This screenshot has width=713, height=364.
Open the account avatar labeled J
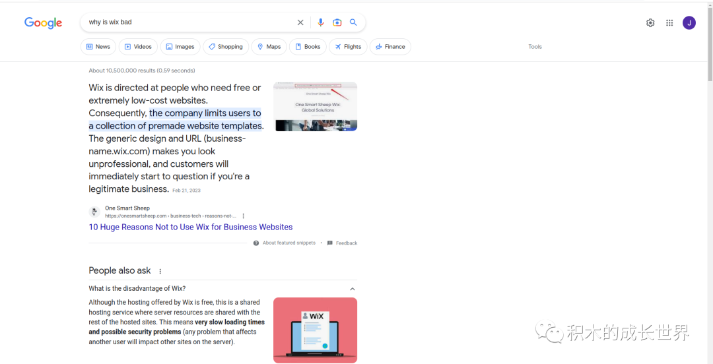[689, 22]
